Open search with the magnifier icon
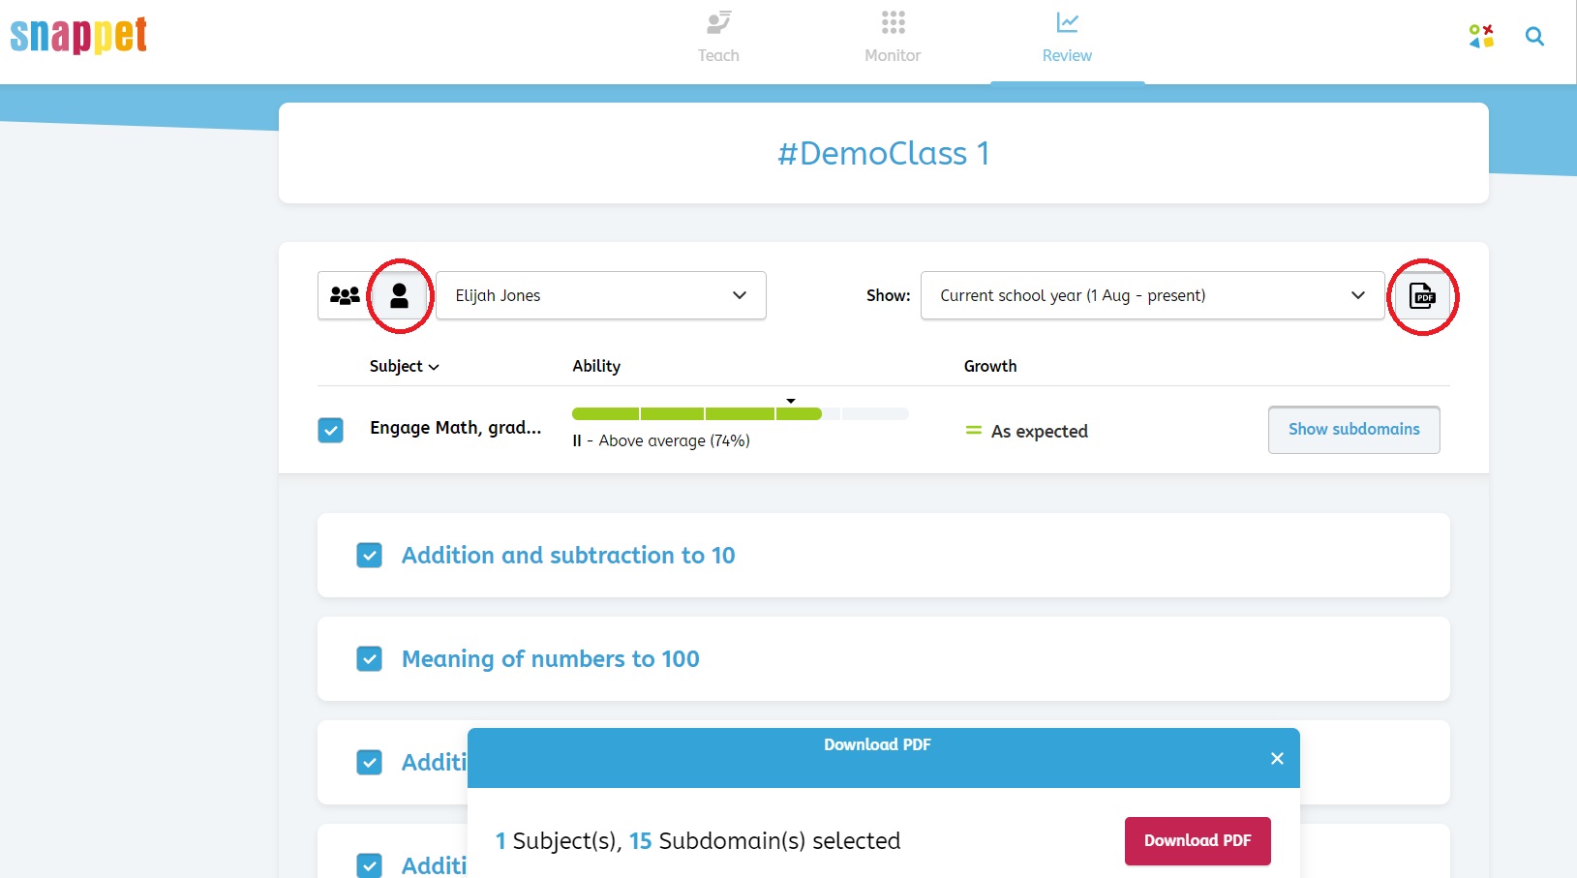 point(1534,36)
